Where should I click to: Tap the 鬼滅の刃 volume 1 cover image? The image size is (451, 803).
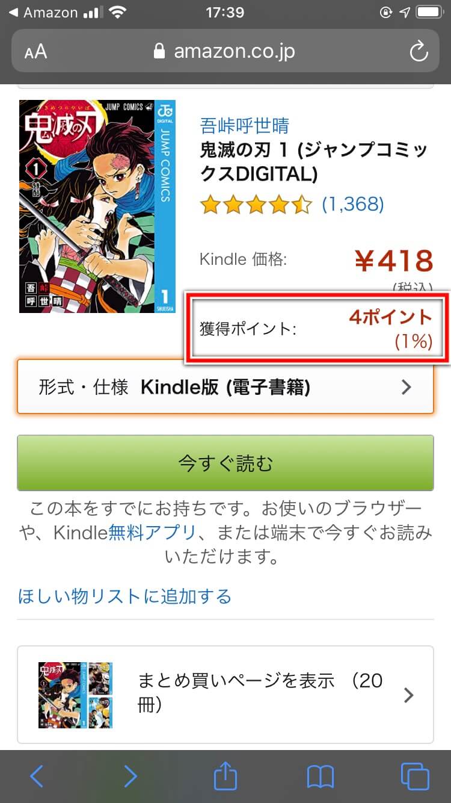click(x=97, y=206)
